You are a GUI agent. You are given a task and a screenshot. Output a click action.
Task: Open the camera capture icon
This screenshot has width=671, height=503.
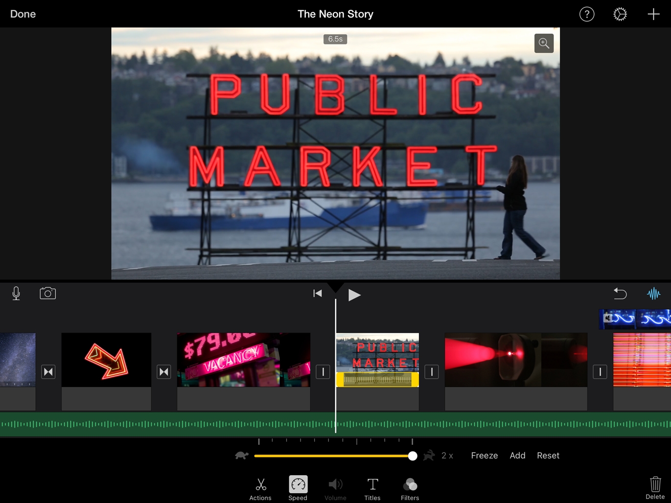(x=47, y=293)
